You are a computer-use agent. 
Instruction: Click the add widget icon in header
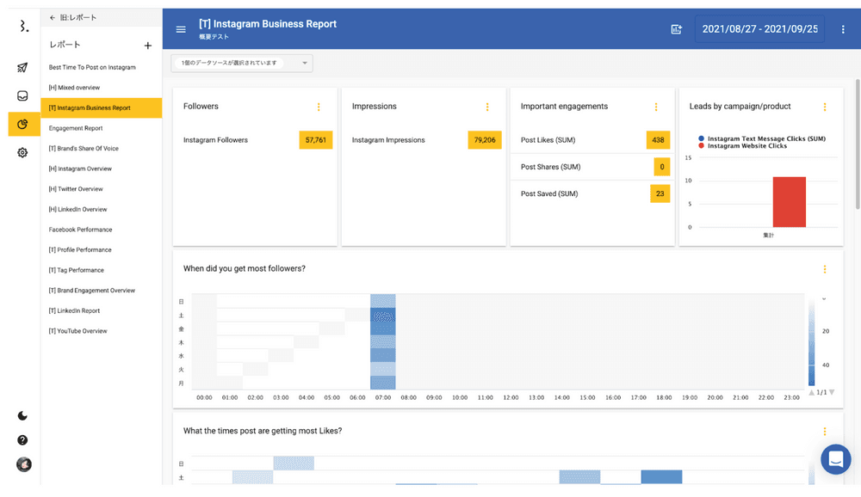coord(676,29)
